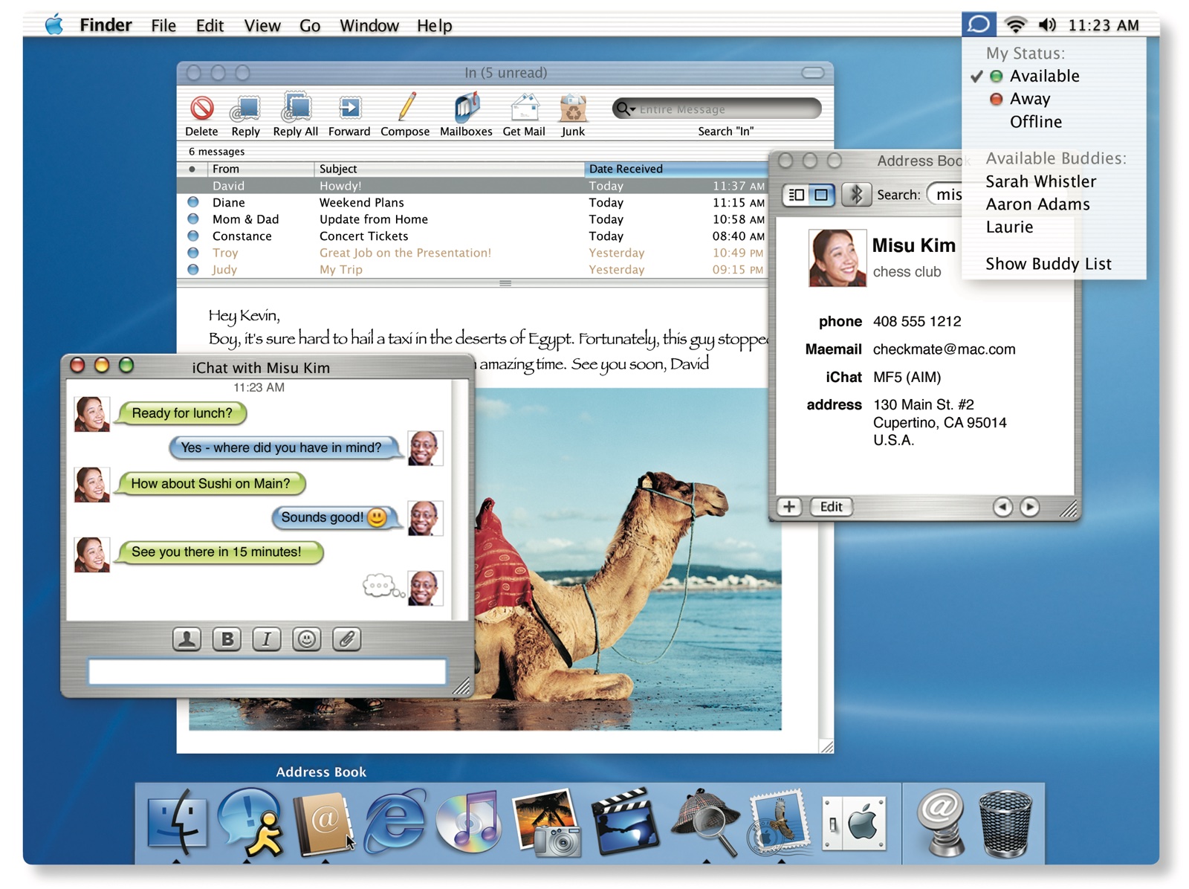This screenshot has width=1189, height=889.
Task: Open the smiley picker in iChat
Action: click(x=307, y=639)
